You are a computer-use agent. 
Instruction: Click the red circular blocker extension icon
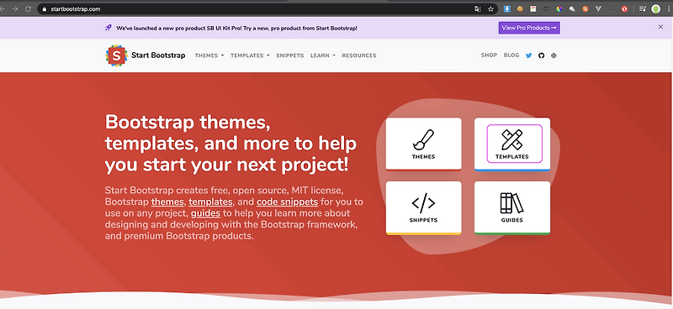click(x=624, y=8)
